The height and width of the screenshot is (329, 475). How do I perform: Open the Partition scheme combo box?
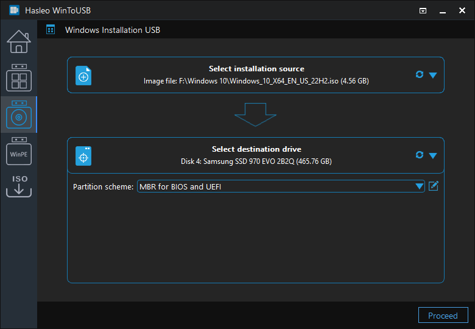pos(281,186)
